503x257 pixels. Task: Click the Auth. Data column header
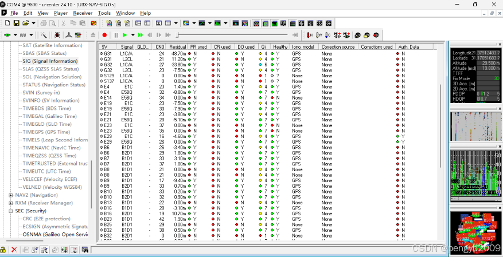point(415,47)
